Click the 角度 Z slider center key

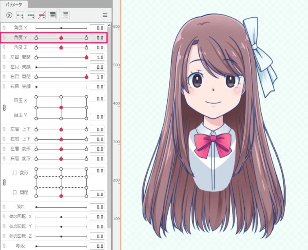pyautogui.click(x=61, y=48)
